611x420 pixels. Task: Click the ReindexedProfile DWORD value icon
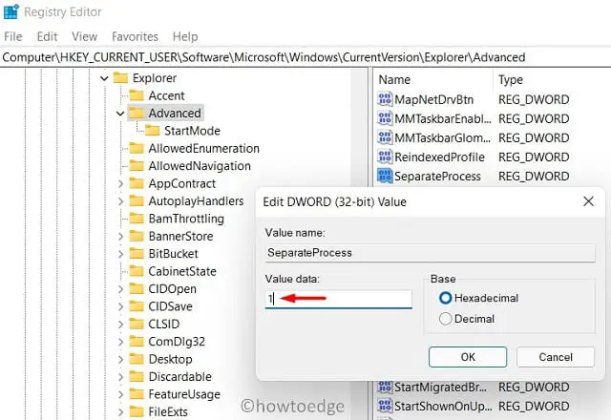(385, 157)
